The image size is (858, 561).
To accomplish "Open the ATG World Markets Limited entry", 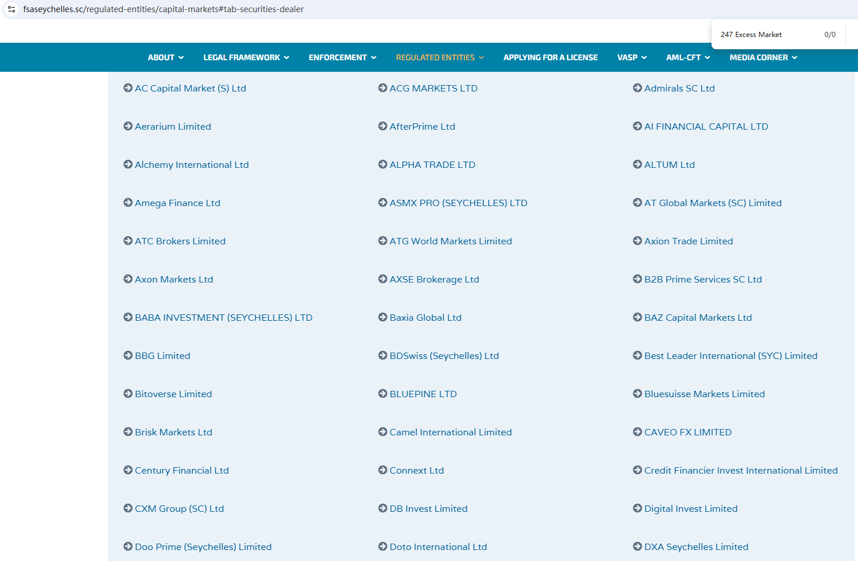I will click(450, 241).
